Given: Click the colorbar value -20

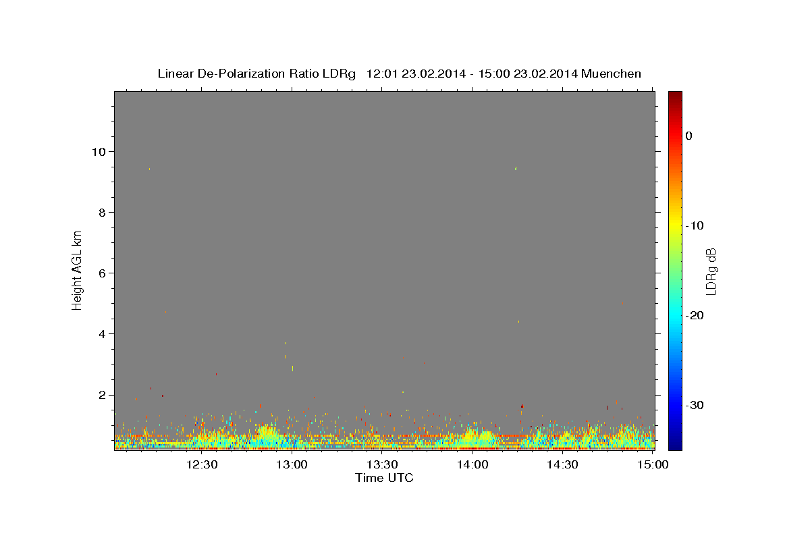Looking at the screenshot, I should 695,315.
